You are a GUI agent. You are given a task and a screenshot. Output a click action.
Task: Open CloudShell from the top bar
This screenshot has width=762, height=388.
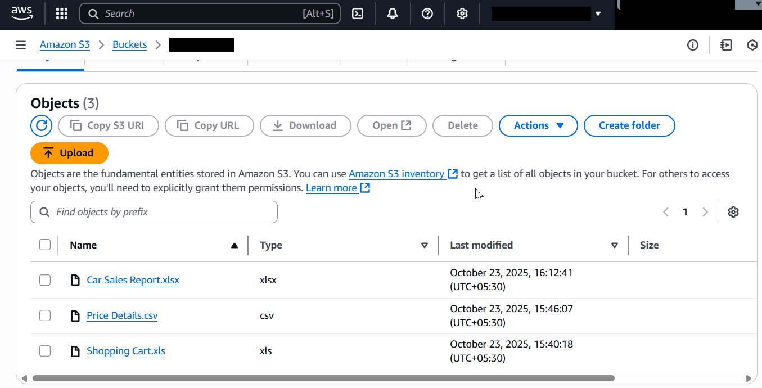358,13
